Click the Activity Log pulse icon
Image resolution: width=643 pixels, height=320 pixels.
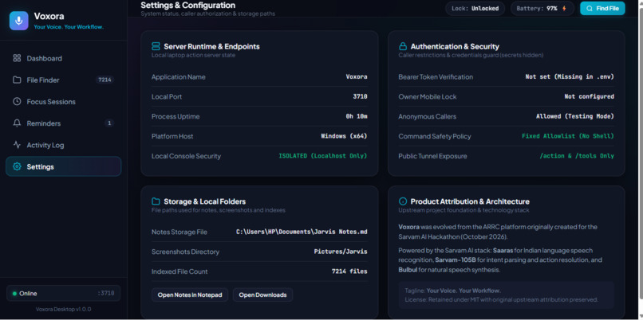pos(17,145)
